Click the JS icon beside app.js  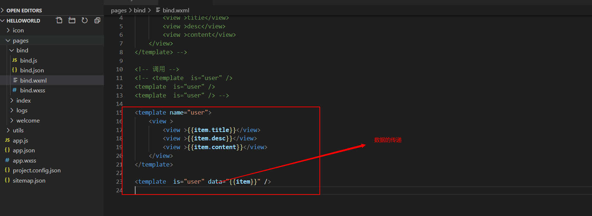(7, 140)
